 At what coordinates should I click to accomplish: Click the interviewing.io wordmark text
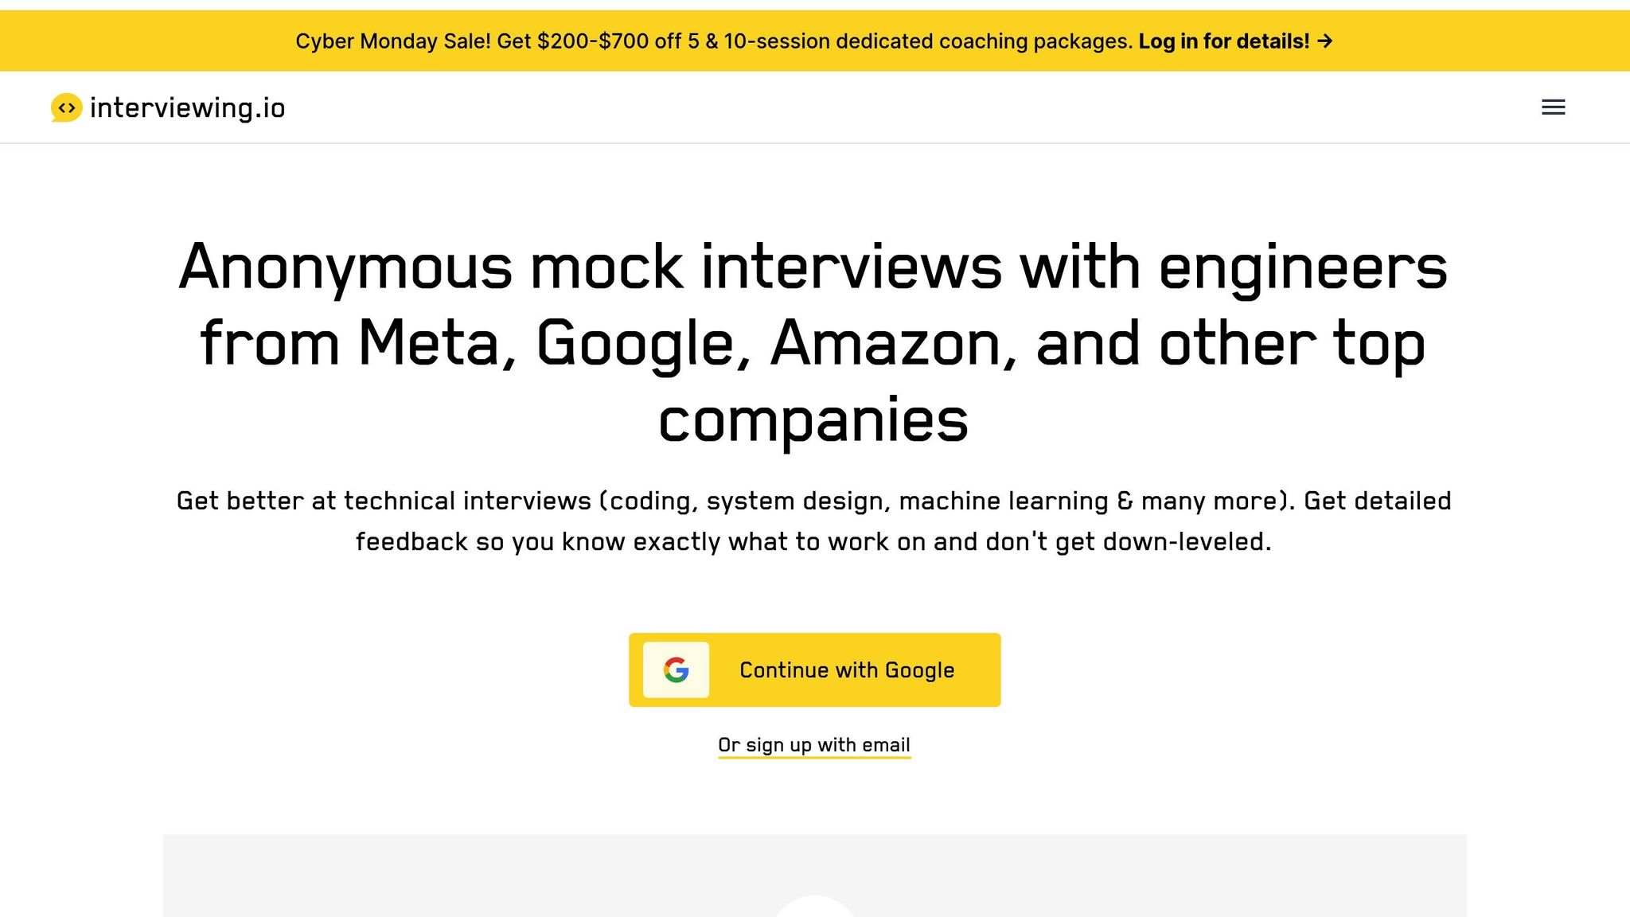[189, 107]
